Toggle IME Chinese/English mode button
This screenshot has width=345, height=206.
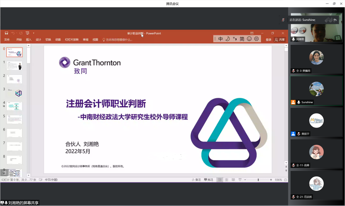pos(220,39)
